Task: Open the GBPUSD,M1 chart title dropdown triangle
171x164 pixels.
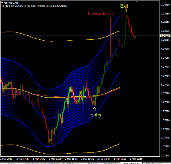Action: [2, 3]
